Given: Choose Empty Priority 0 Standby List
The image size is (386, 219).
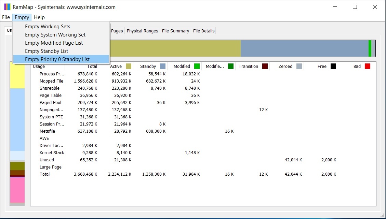Looking at the screenshot, I should point(61,59).
